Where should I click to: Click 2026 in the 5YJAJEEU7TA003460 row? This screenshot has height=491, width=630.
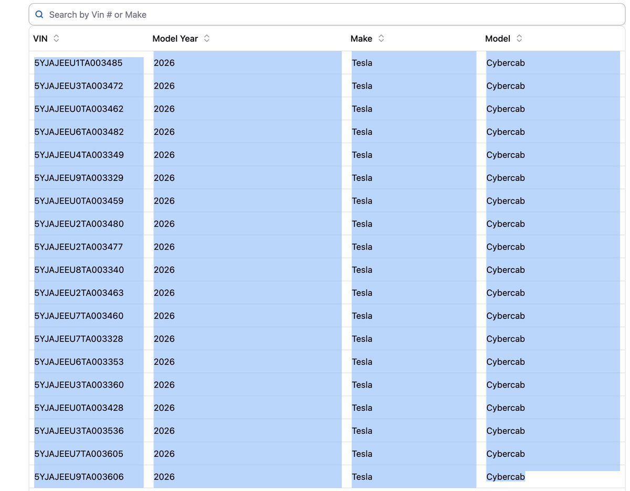tap(164, 316)
